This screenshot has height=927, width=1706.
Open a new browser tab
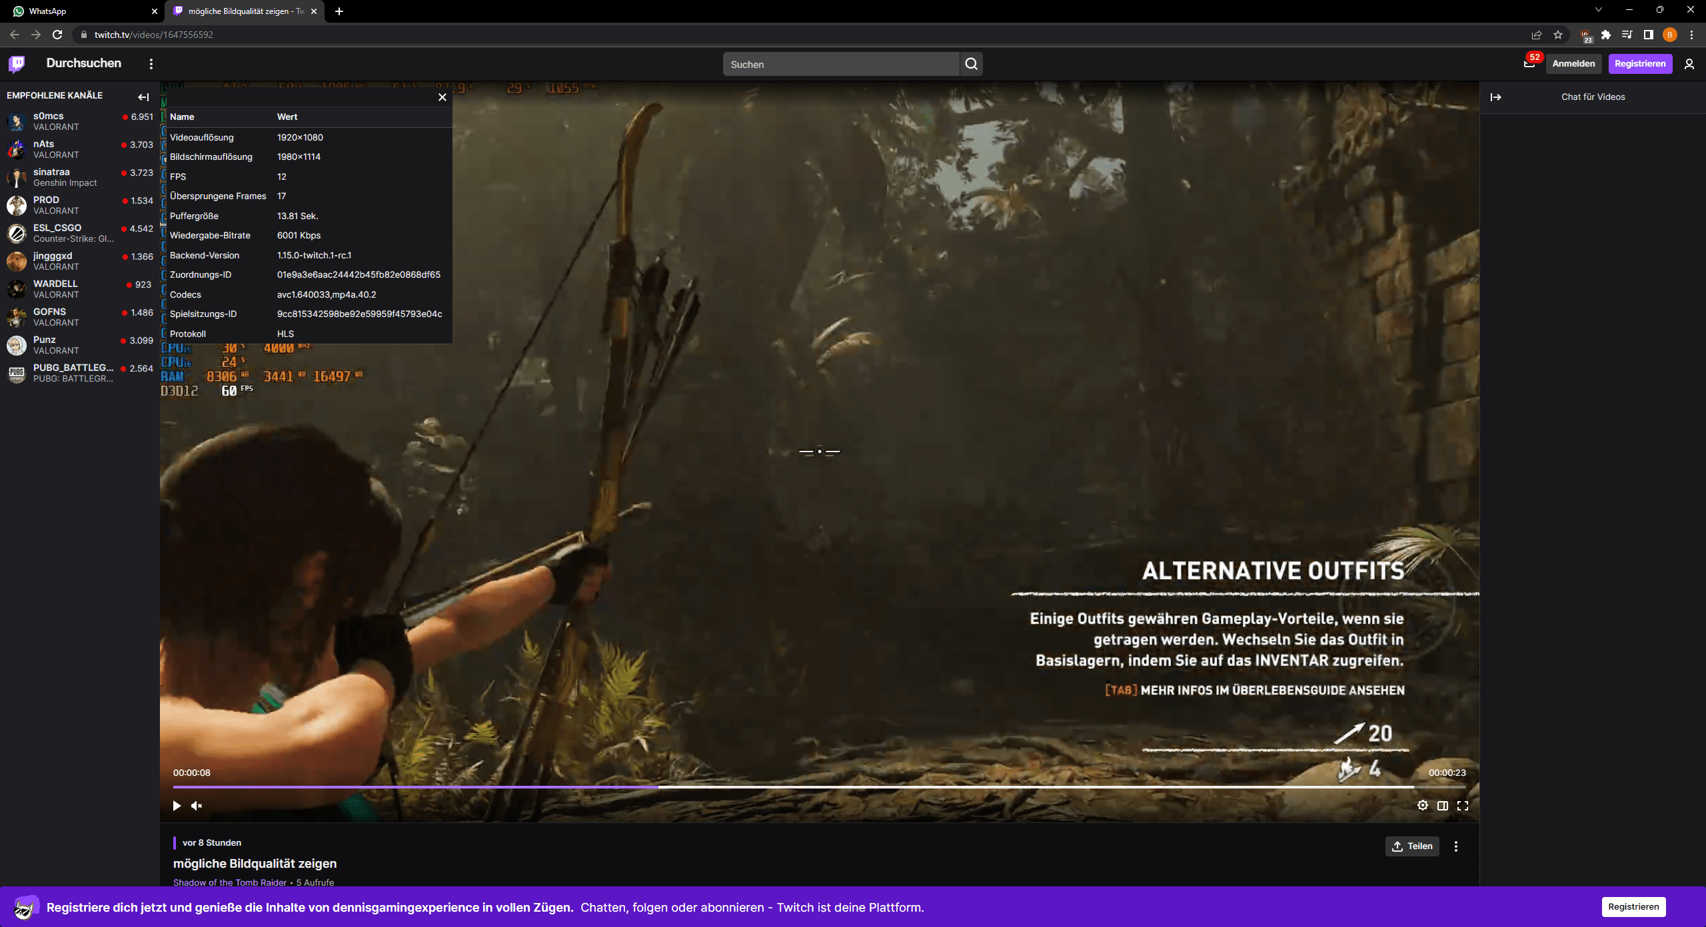[339, 11]
